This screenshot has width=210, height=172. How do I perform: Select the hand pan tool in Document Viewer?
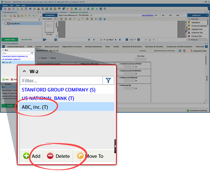(x=87, y=19)
